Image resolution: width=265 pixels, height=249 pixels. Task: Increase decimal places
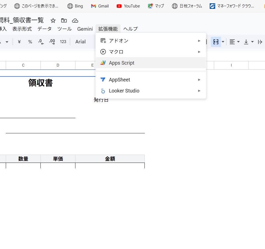point(52,42)
